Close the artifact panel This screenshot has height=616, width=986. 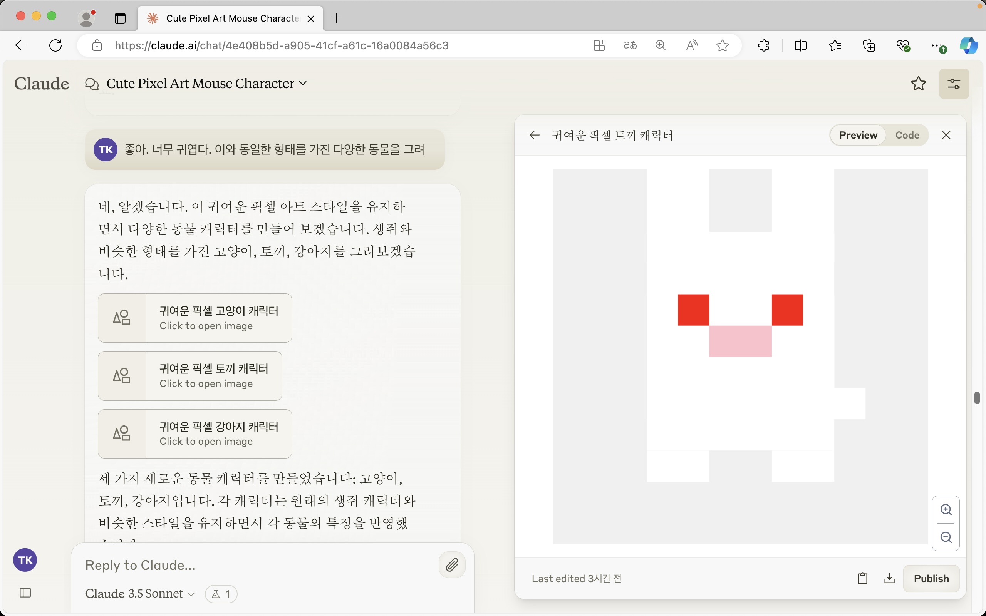tap(946, 135)
